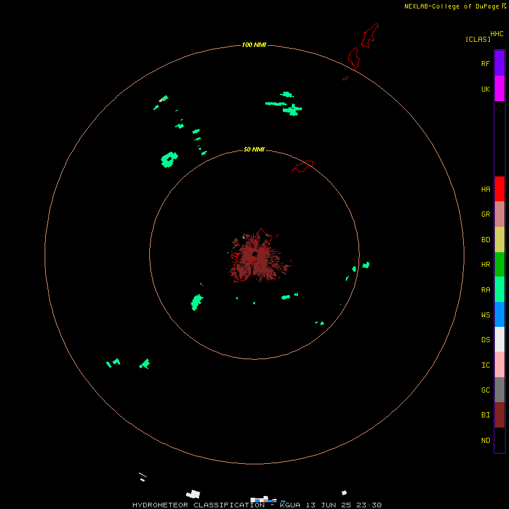Select the GR graupel color swatch

pos(499,214)
